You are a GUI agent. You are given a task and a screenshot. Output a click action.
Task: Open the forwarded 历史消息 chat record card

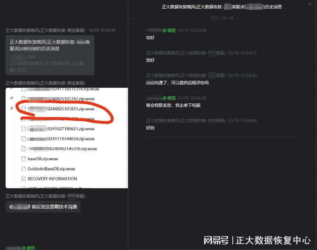[50, 55]
